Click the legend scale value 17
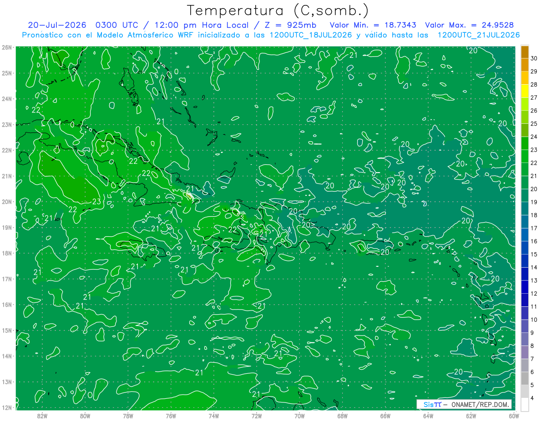This screenshot has width=546, height=422. (x=534, y=228)
